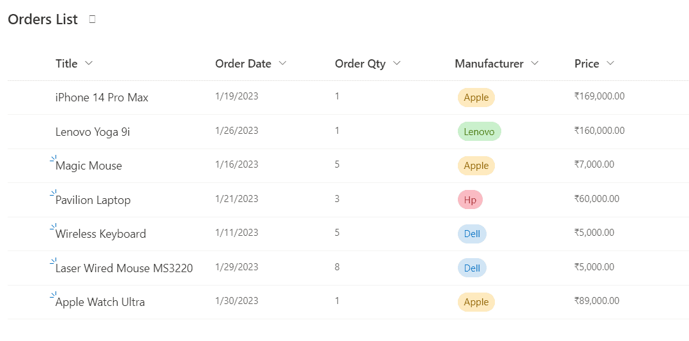
Task: Click the new-item glimmer icon on Pavilion Laptop
Action: coord(54,193)
